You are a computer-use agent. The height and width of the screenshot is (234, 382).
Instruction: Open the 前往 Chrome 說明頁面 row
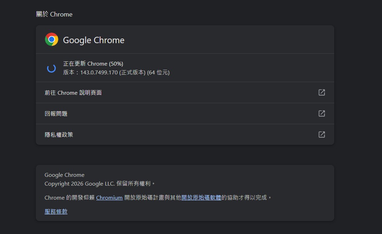pos(73,93)
